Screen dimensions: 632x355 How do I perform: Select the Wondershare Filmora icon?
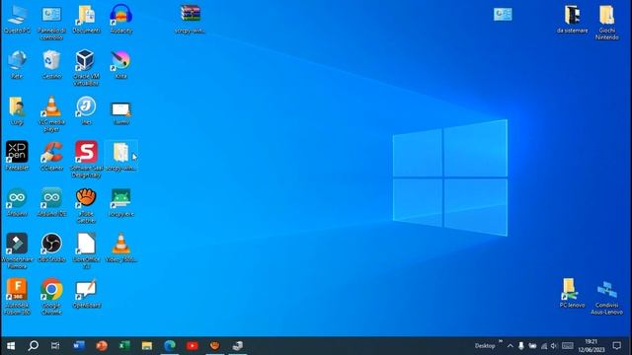pyautogui.click(x=17, y=244)
